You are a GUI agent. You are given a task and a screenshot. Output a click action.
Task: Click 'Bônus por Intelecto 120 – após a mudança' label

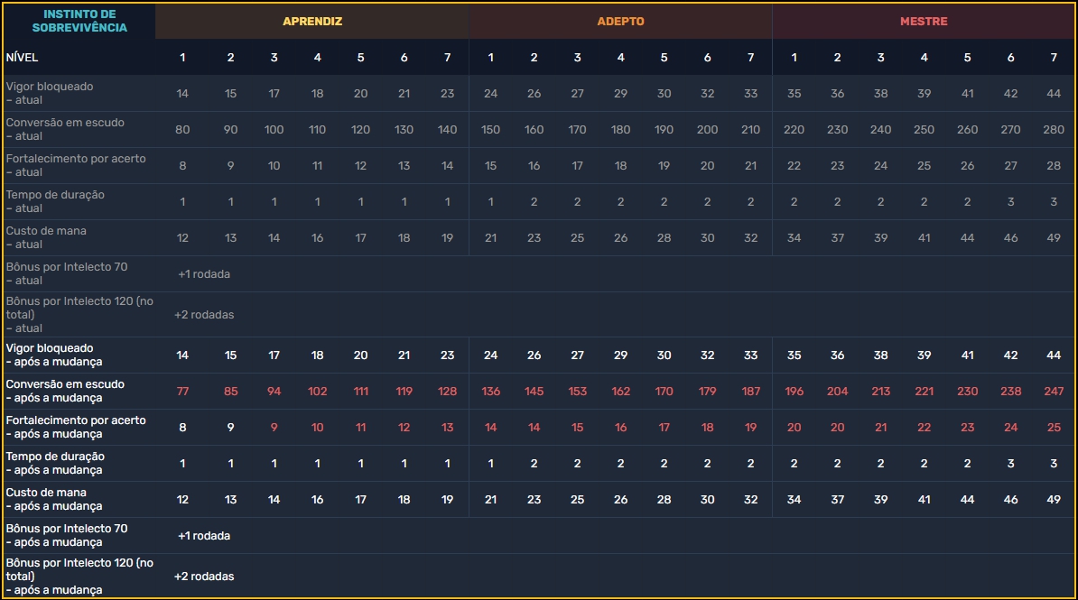click(79, 576)
